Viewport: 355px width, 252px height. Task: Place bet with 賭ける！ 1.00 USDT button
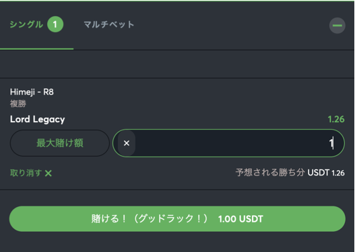[x=177, y=218]
